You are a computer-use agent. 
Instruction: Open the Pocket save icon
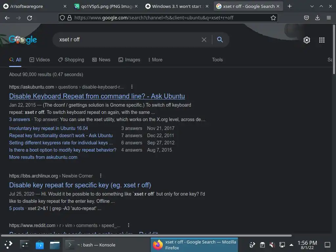[306, 18]
